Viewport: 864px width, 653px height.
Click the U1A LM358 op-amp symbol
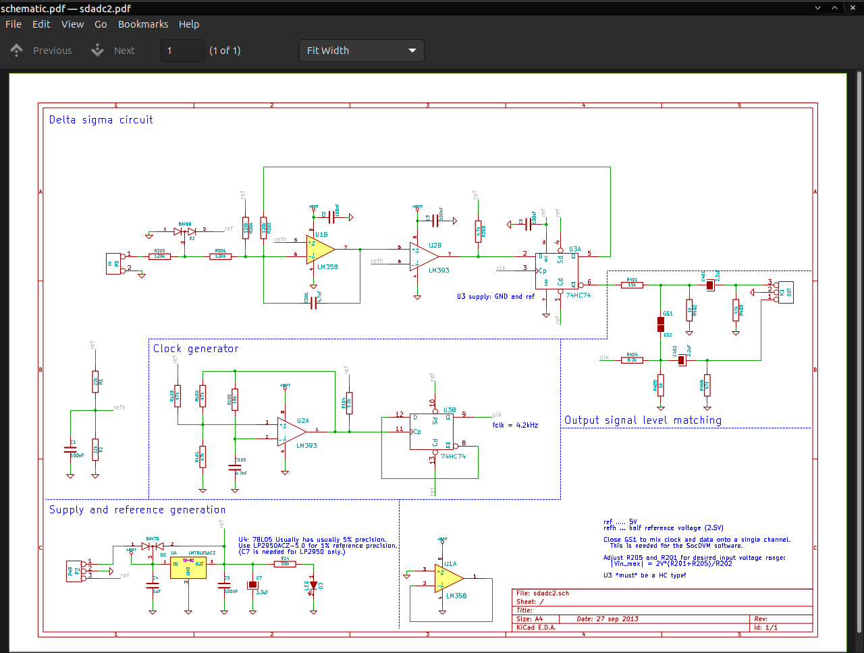coord(449,579)
